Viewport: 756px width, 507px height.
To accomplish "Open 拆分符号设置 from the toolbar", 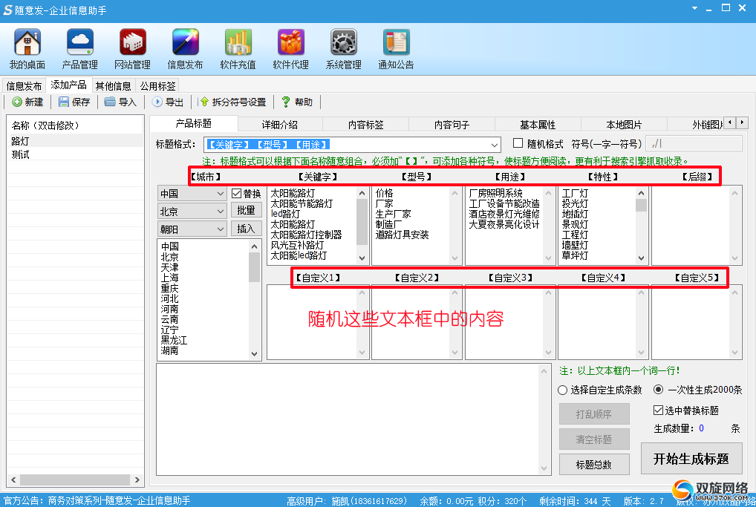I will click(x=233, y=102).
